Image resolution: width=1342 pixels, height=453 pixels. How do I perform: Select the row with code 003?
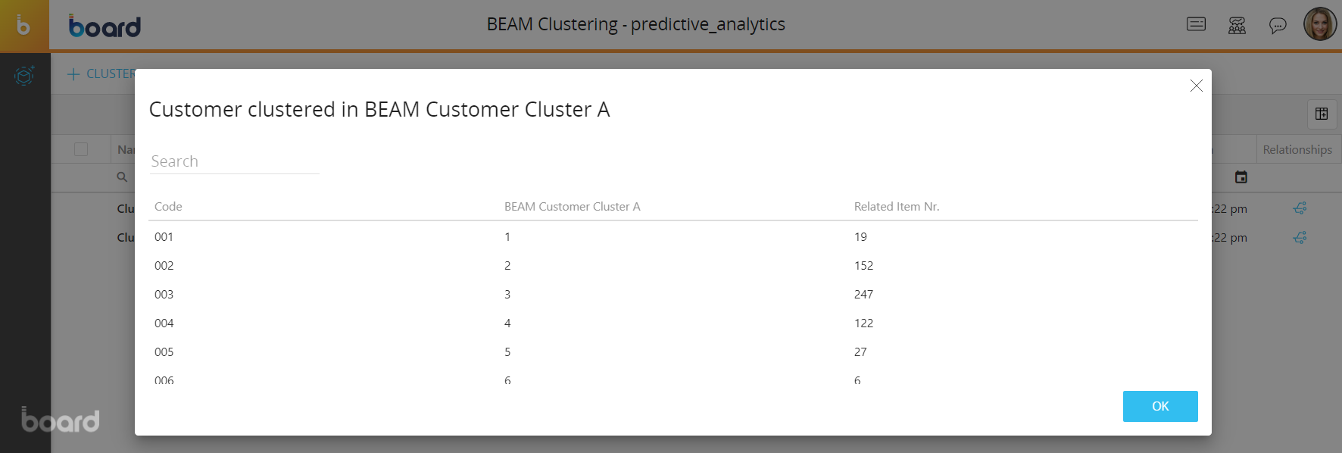(164, 295)
